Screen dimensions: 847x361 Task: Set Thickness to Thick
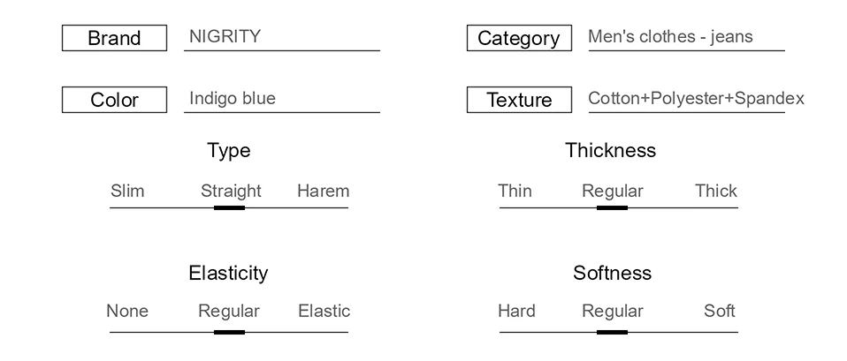click(x=716, y=191)
